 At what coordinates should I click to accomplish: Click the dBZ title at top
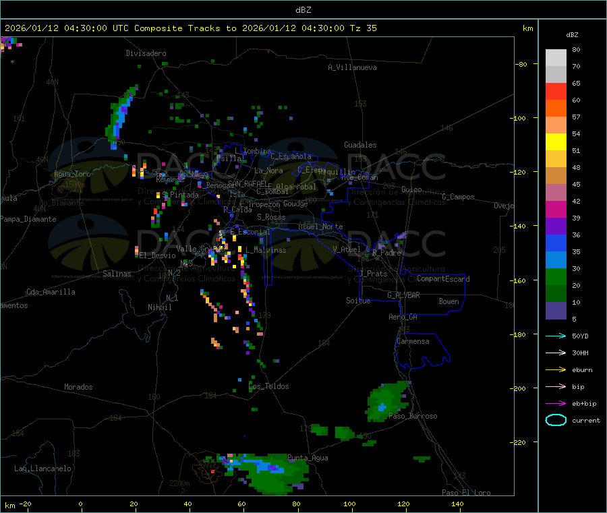pyautogui.click(x=303, y=9)
